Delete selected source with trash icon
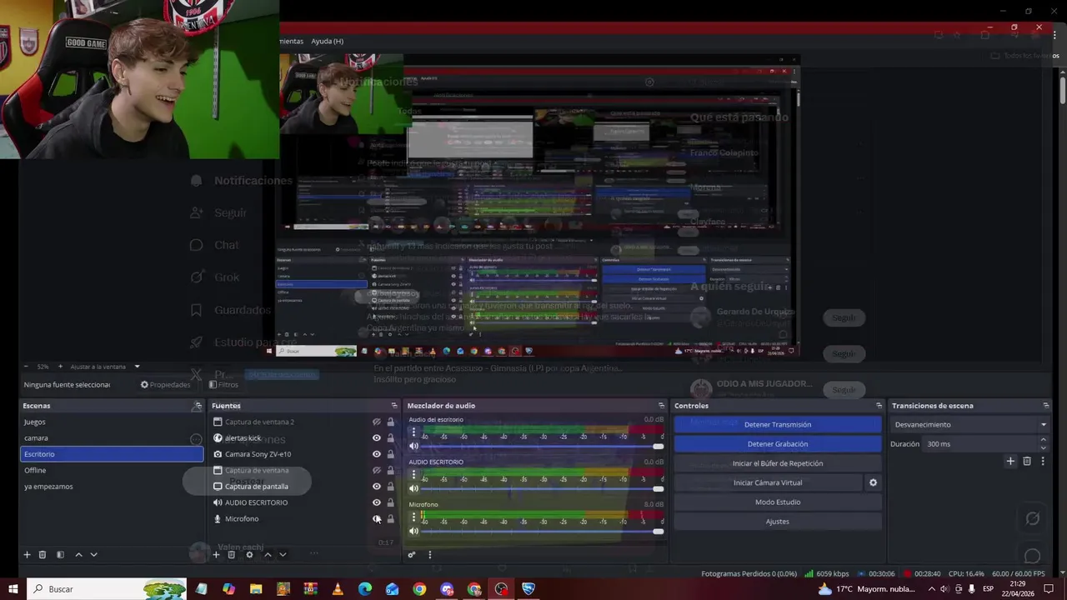This screenshot has height=600, width=1067. click(232, 555)
